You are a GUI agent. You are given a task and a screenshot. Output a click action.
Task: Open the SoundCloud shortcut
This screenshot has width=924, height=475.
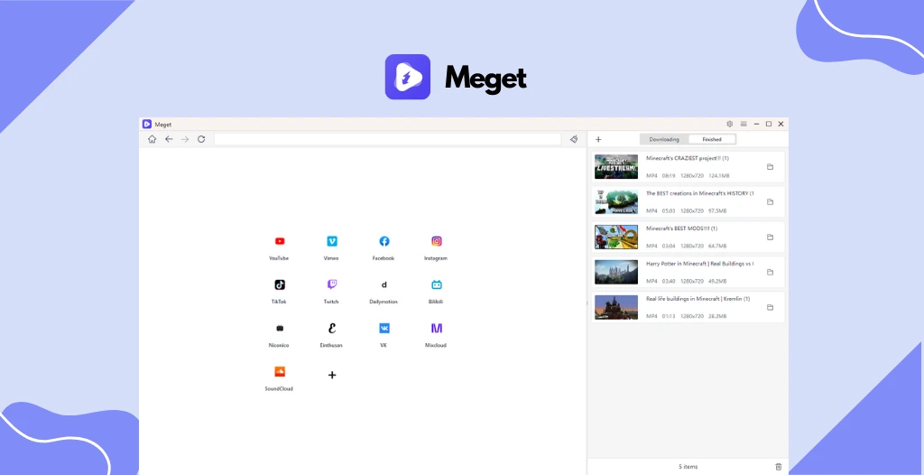(280, 372)
